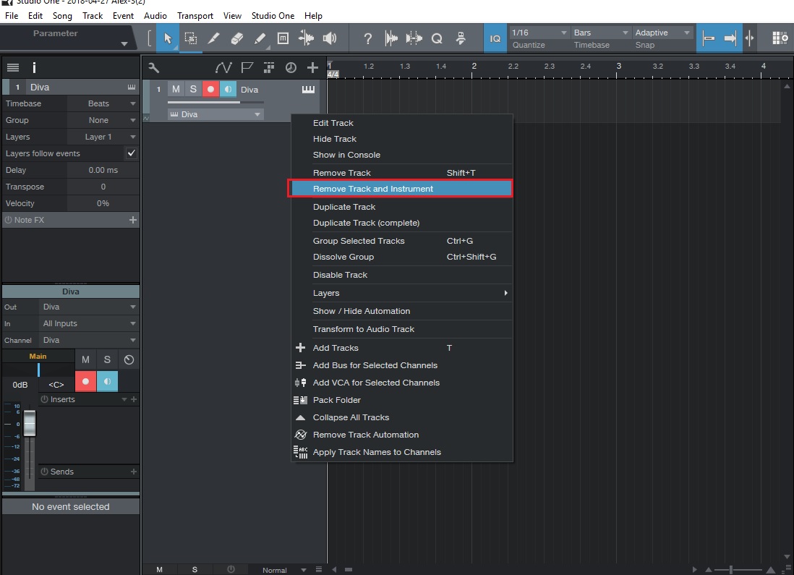Open the All Inputs dropdown
This screenshot has height=575, width=794.
(x=88, y=323)
